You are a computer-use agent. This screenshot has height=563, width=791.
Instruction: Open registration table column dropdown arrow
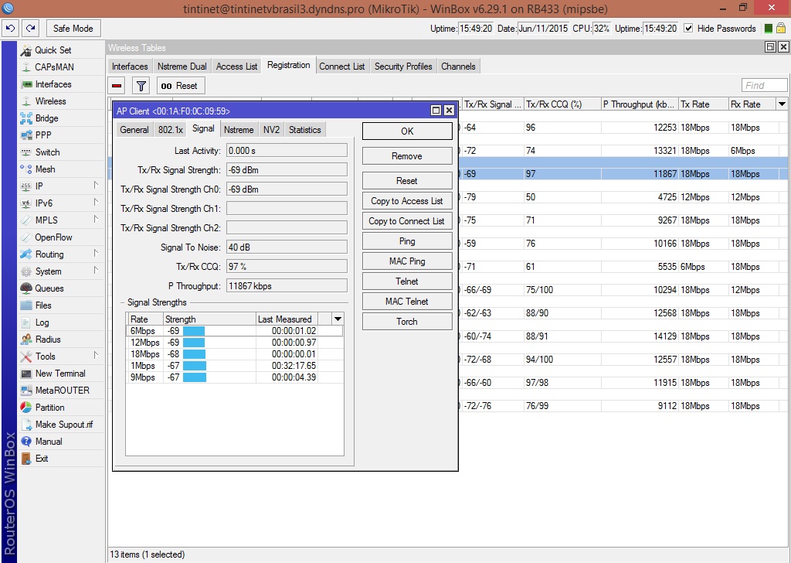782,104
